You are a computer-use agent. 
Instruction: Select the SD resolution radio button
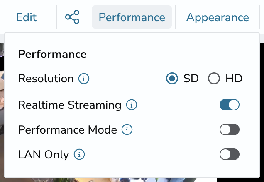[x=172, y=78]
